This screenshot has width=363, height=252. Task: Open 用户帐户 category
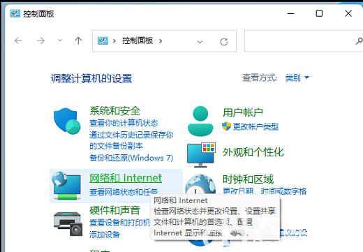243,112
